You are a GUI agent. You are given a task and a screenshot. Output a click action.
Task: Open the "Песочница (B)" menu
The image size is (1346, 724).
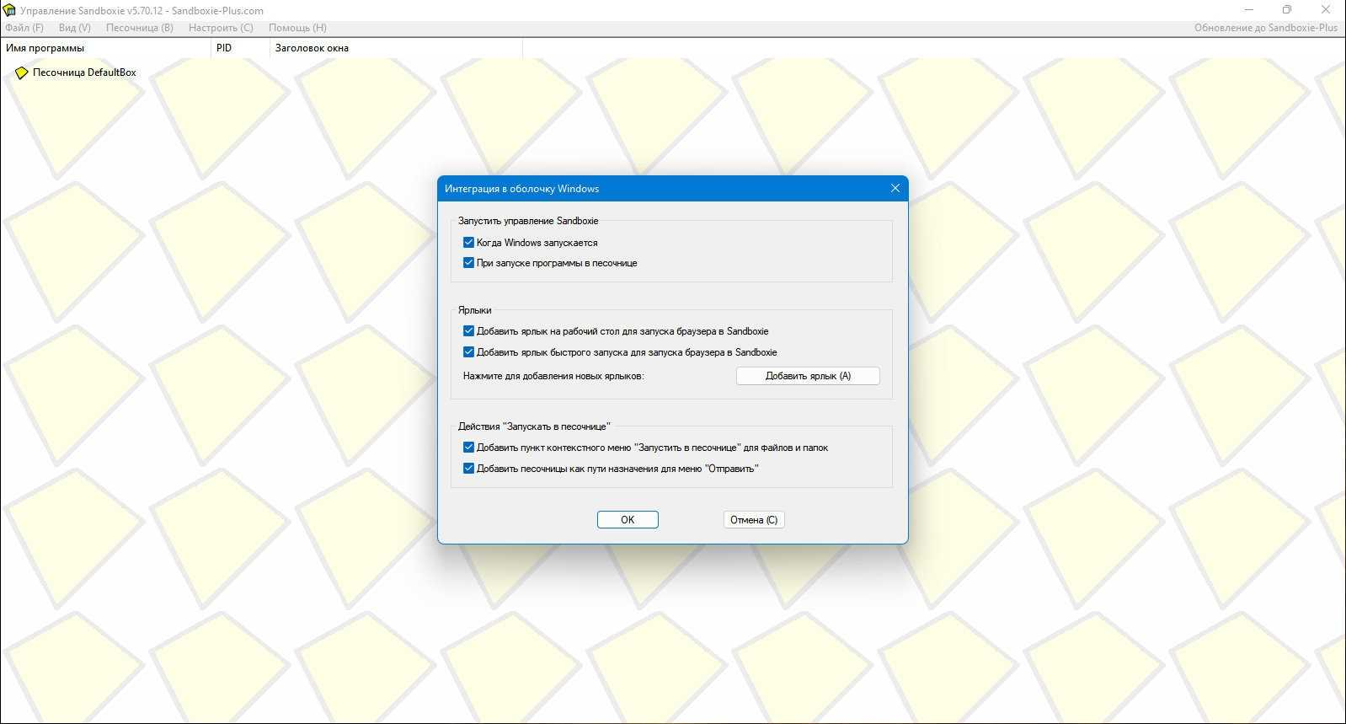click(140, 28)
